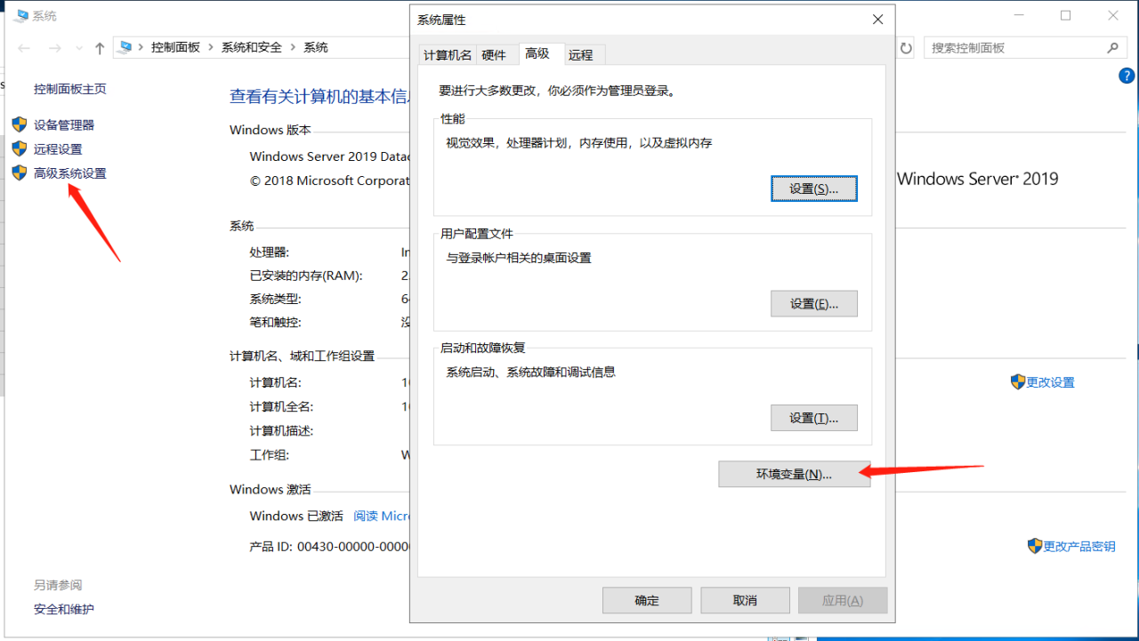This screenshot has height=641, width=1139.
Task: Click the 笔和触控: label
Action: click(276, 322)
